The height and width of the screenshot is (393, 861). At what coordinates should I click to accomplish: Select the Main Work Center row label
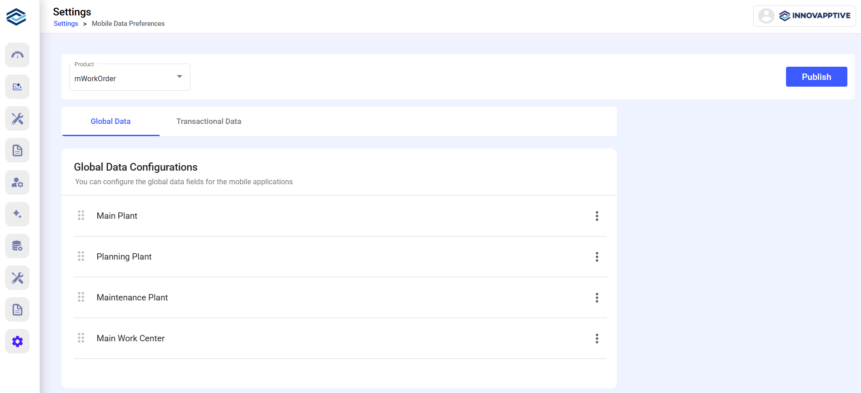click(x=130, y=338)
